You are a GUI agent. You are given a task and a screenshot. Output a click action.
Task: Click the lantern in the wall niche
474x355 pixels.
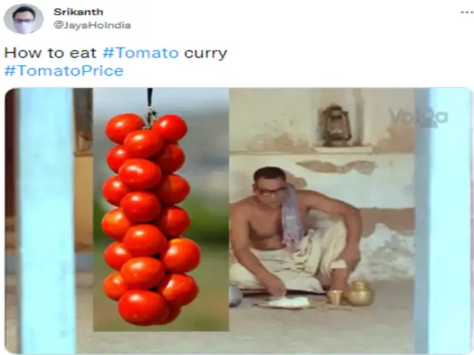(x=336, y=125)
